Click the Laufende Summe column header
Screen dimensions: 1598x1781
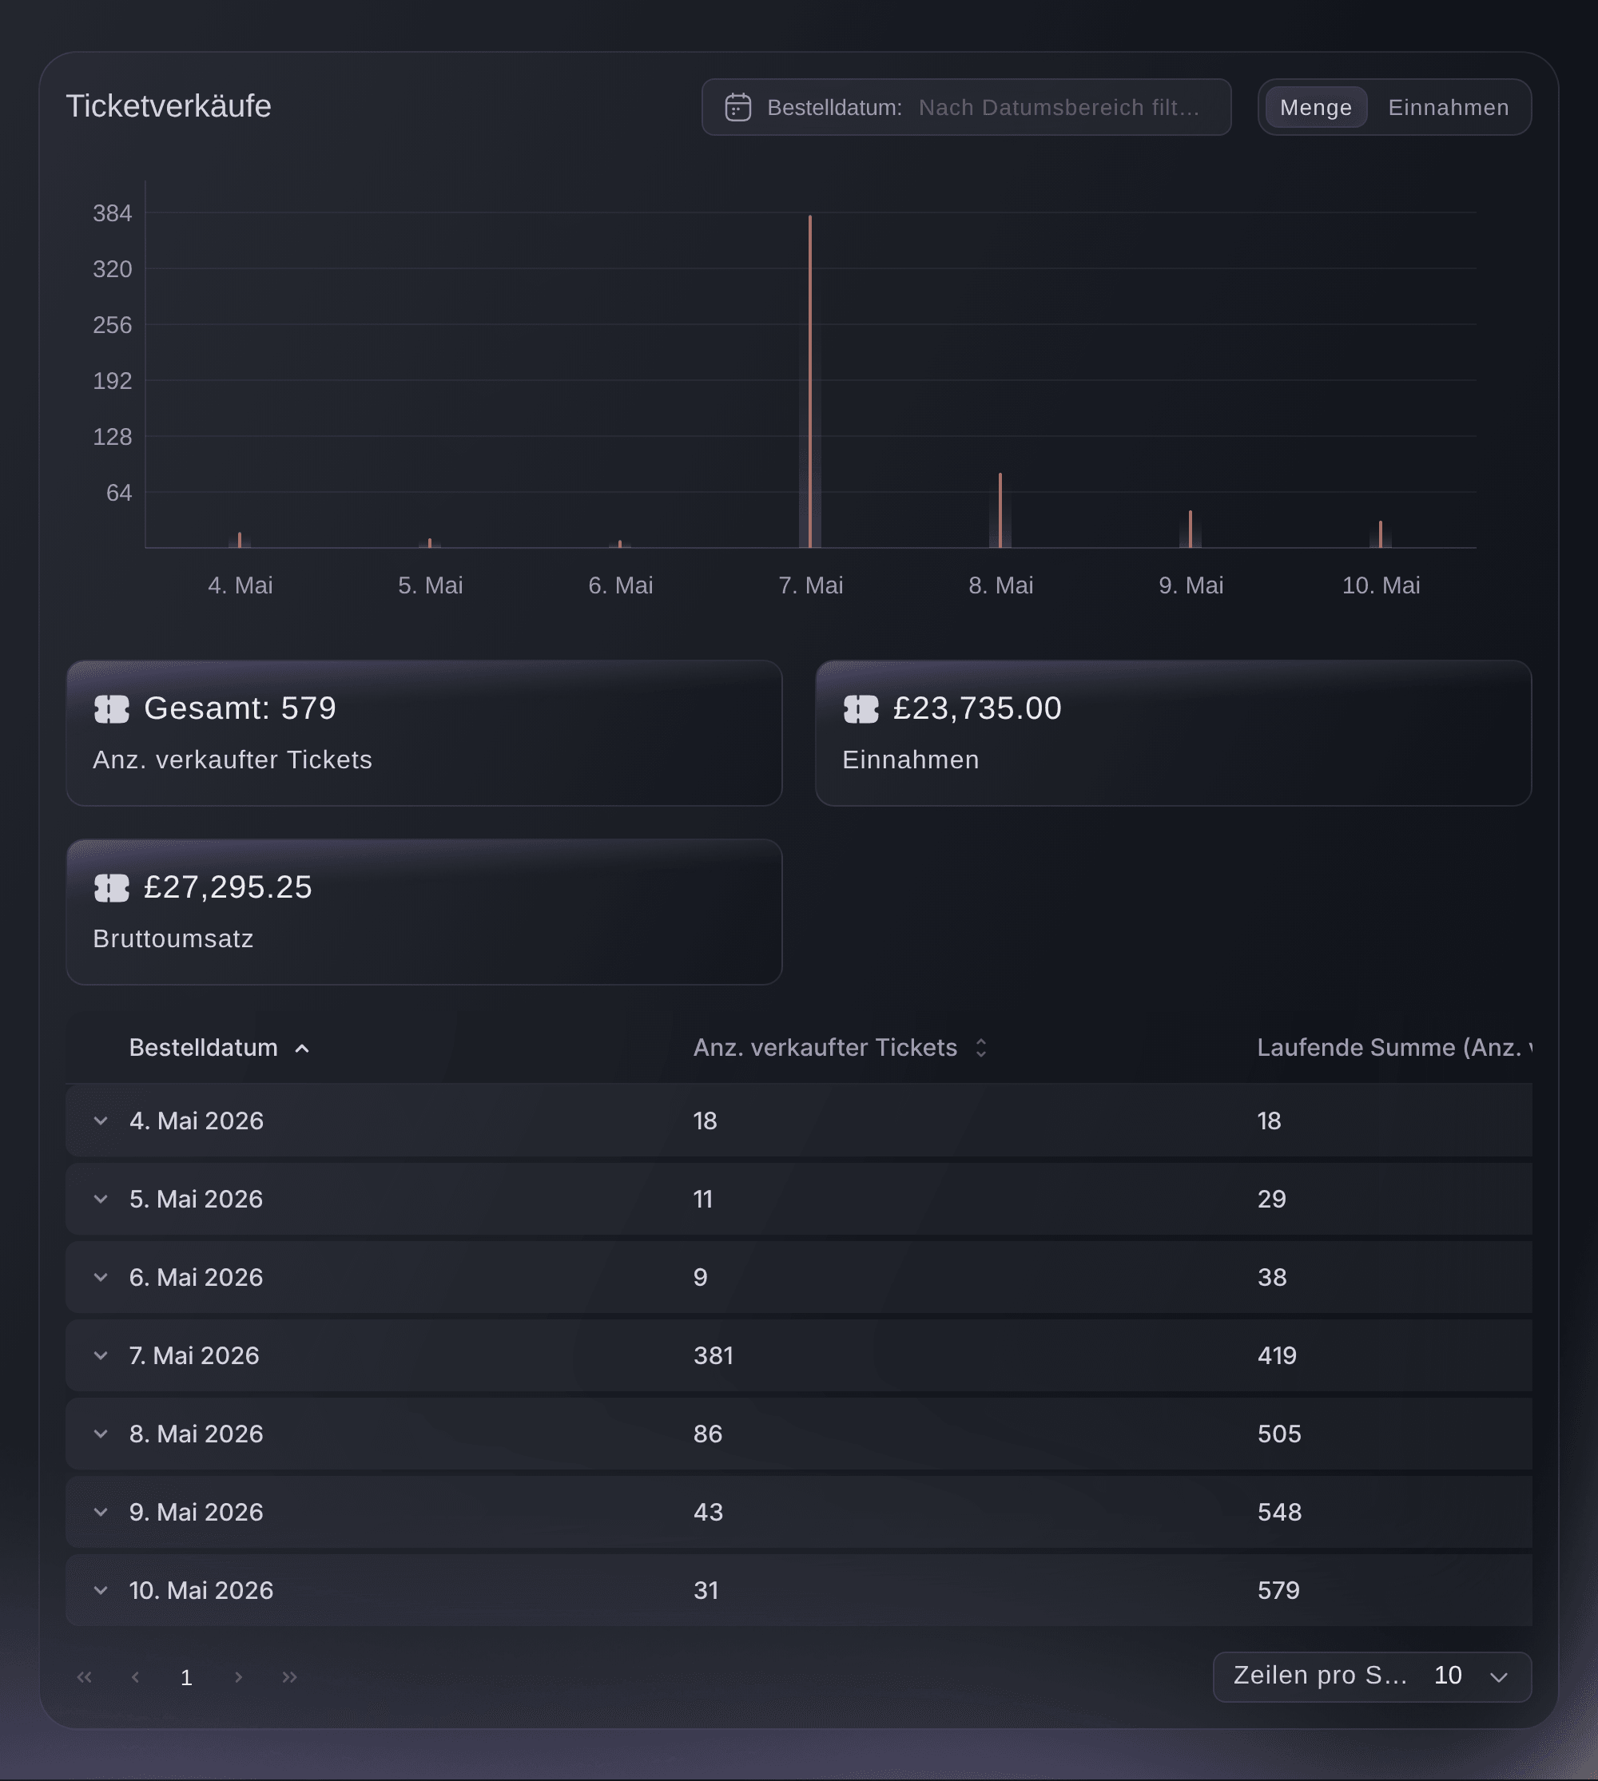tap(1394, 1047)
